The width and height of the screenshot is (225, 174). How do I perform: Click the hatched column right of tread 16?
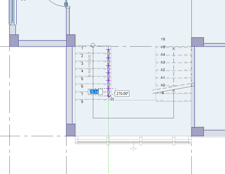(198, 42)
